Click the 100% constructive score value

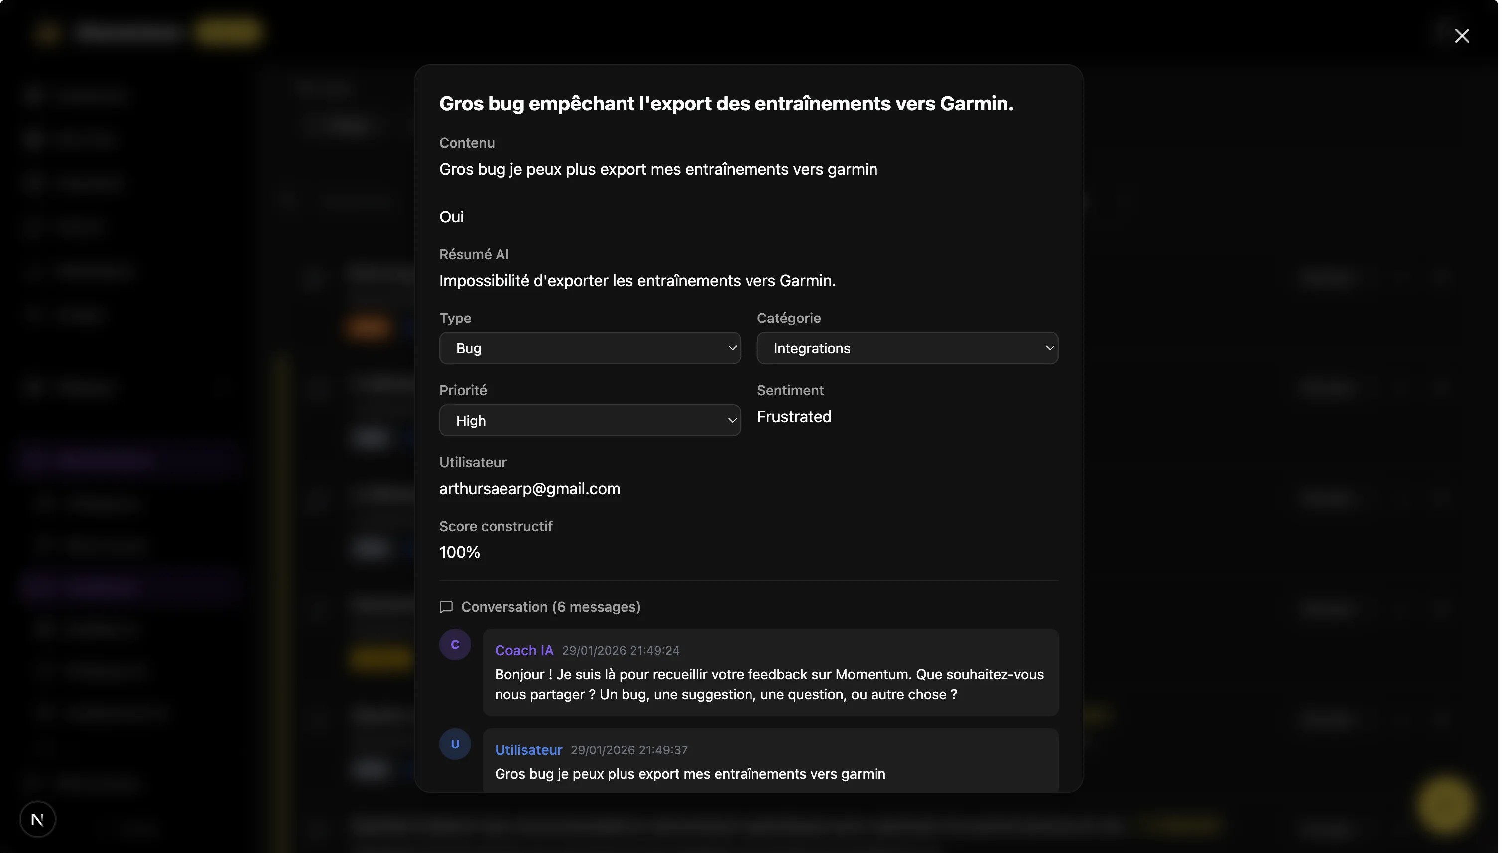pyautogui.click(x=460, y=553)
